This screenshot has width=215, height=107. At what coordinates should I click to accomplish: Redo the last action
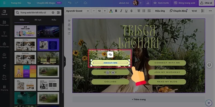77,3
